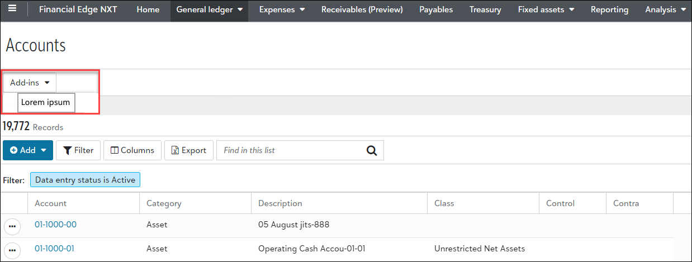This screenshot has height=262, width=692.
Task: Export the accounts list
Action: (x=188, y=150)
